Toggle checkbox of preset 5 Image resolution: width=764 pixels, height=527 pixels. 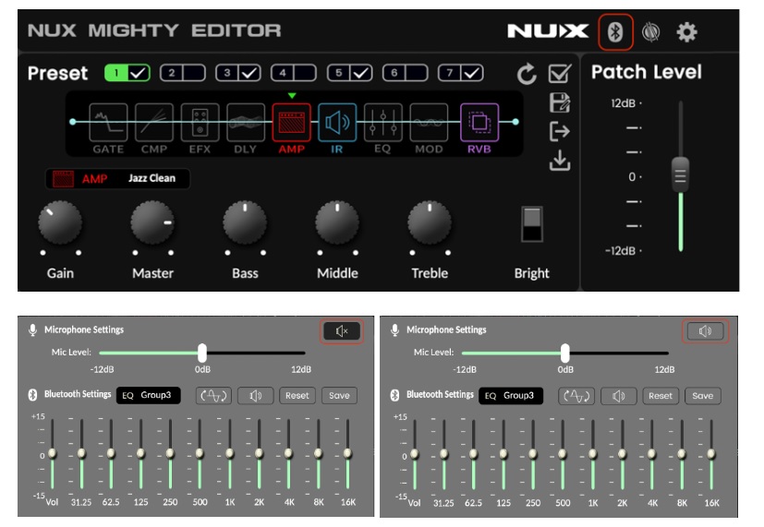pyautogui.click(x=361, y=73)
